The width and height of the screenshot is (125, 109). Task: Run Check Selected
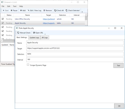(72, 10)
